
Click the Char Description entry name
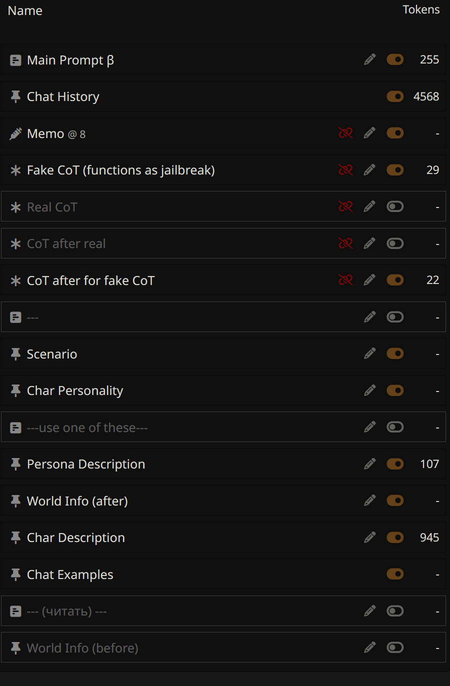tap(75, 537)
